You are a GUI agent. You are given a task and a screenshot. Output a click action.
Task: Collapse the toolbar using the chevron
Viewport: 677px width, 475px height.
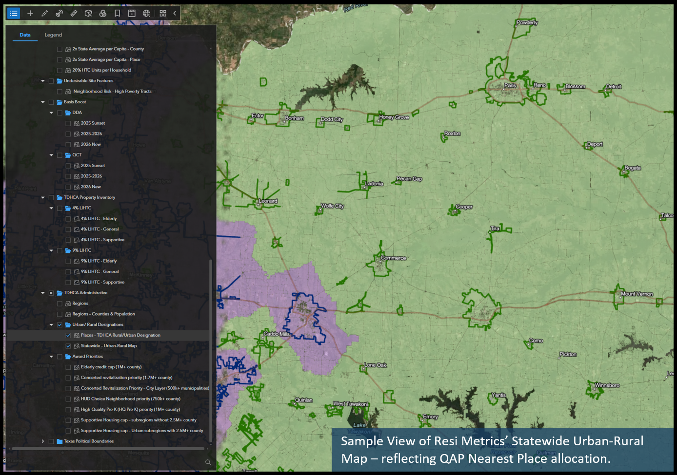click(174, 13)
